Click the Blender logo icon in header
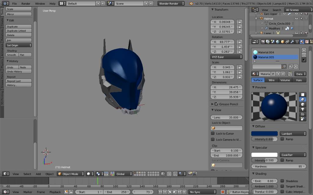 tap(191, 4)
